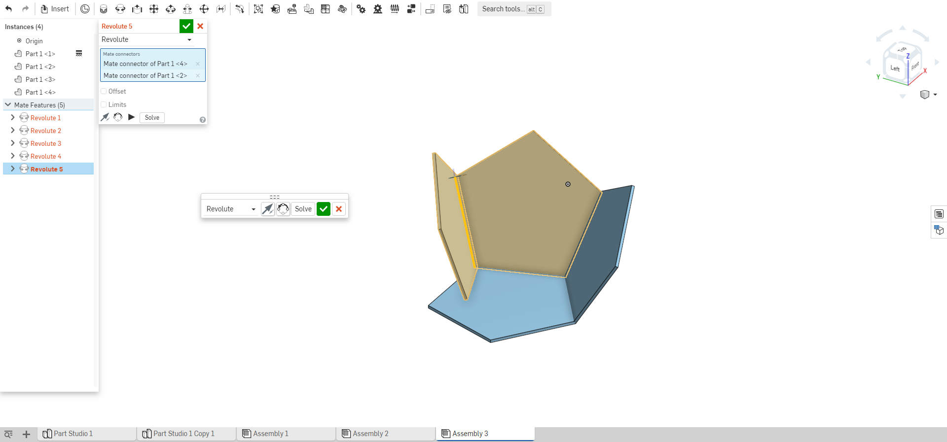The width and height of the screenshot is (947, 442).
Task: Animate the mate with play arrow
Action: [131, 117]
